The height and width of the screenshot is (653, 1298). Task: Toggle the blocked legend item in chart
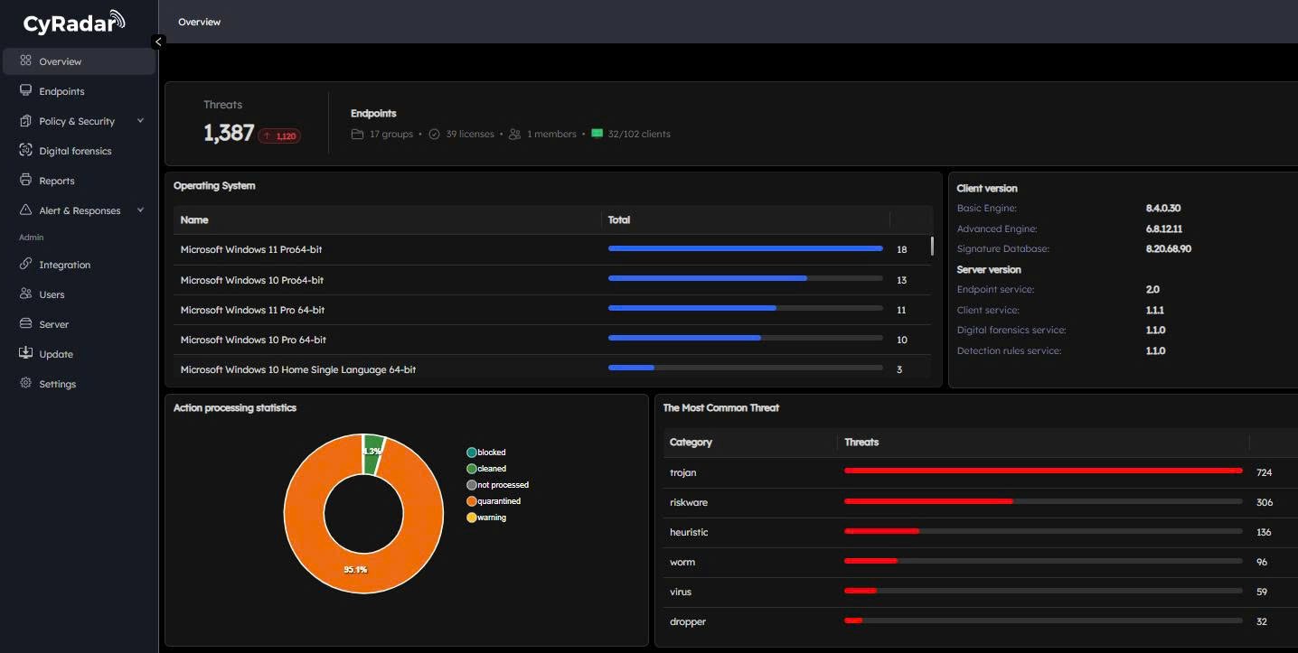pyautogui.click(x=486, y=452)
